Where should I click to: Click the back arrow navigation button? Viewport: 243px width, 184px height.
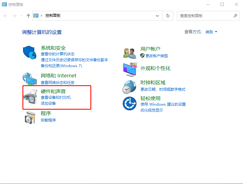pos(5,16)
